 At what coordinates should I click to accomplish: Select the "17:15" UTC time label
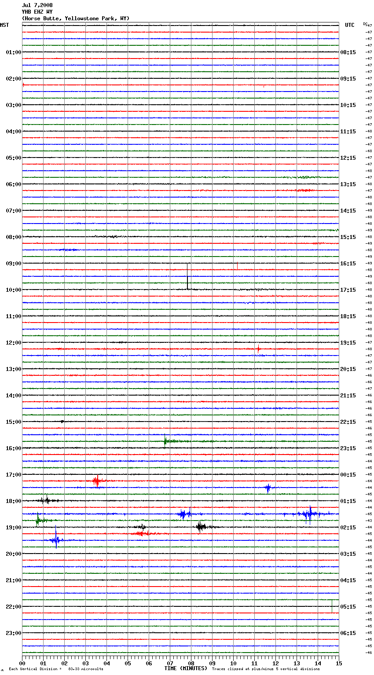348,290
